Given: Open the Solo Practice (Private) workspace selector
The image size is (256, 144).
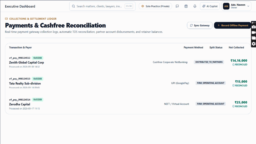Looking at the screenshot, I should (155, 6).
